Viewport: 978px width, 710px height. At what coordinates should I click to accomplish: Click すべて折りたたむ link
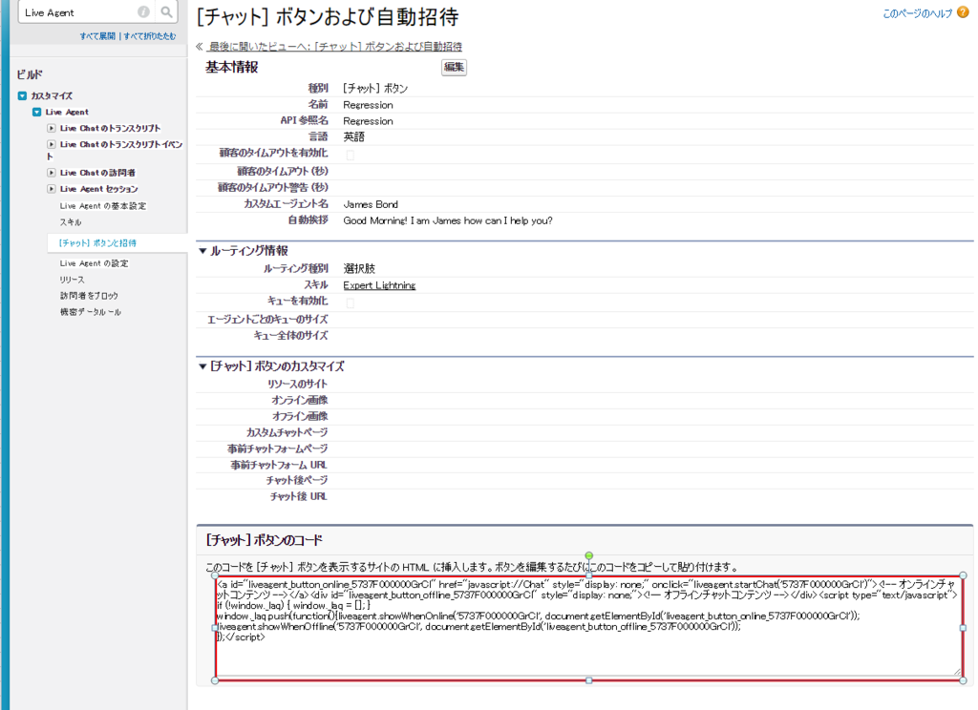pos(150,36)
